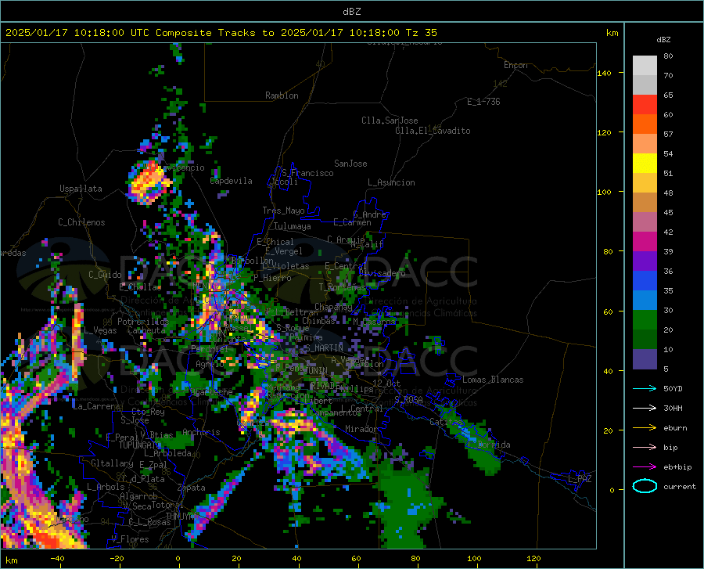The width and height of the screenshot is (704, 569).
Task: Click the Anchoris label
Action: pos(201,432)
